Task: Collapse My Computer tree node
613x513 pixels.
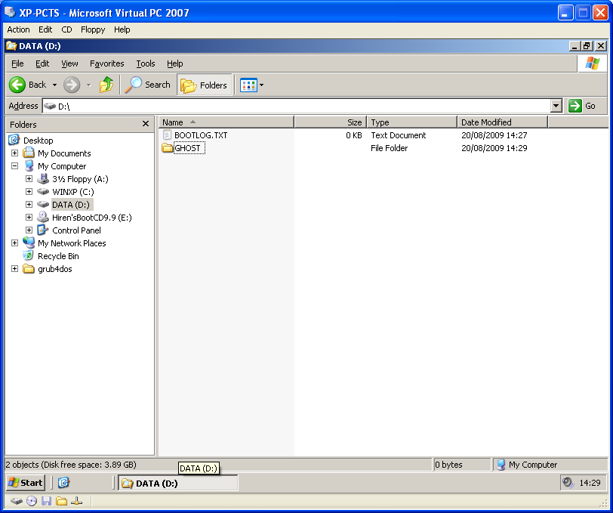Action: [x=14, y=166]
